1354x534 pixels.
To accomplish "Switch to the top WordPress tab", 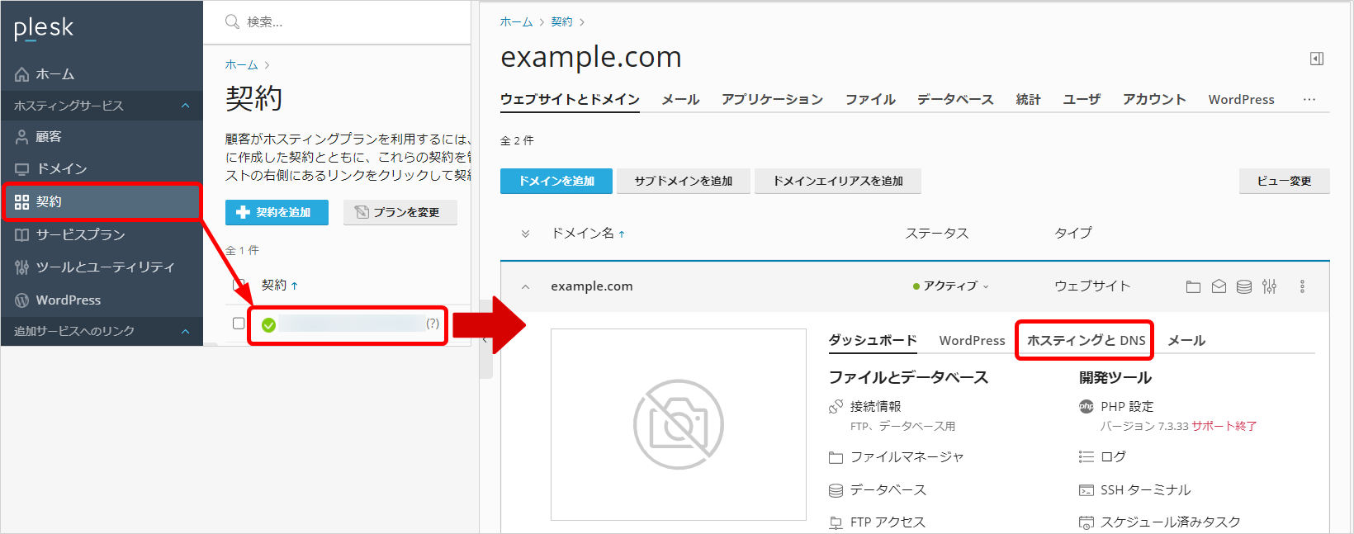I will [x=1241, y=99].
